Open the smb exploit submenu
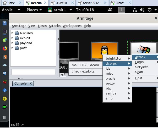 pos(117,98)
